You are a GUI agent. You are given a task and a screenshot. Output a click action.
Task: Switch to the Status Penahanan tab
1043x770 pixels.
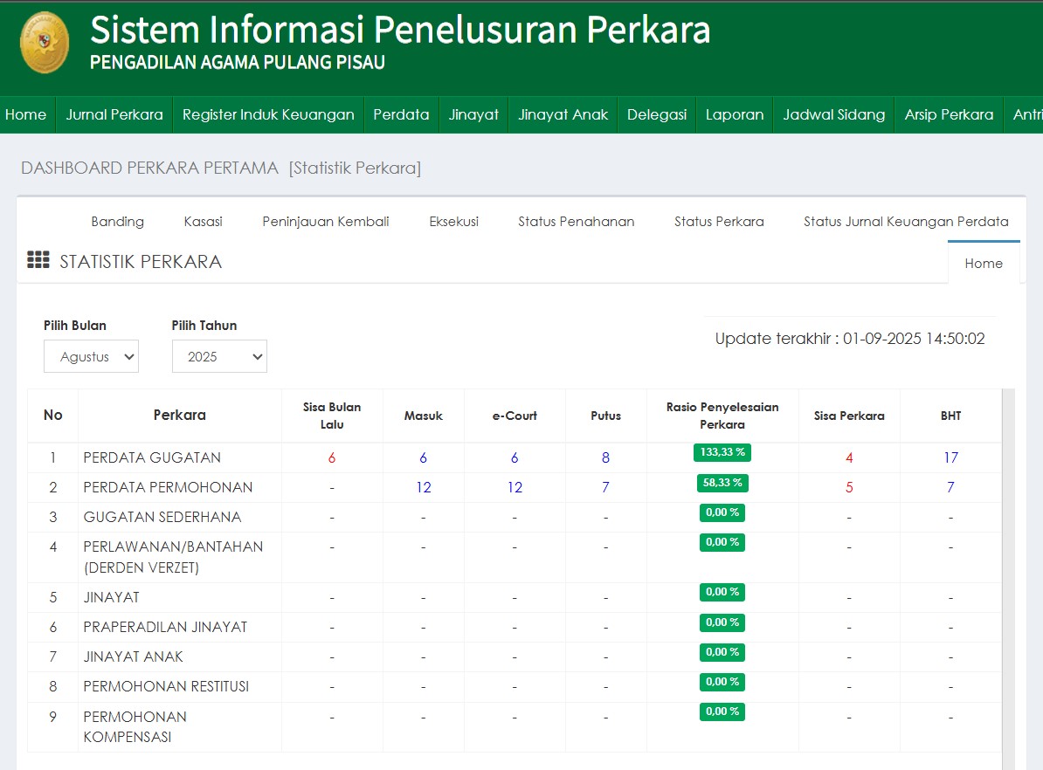pos(576,222)
